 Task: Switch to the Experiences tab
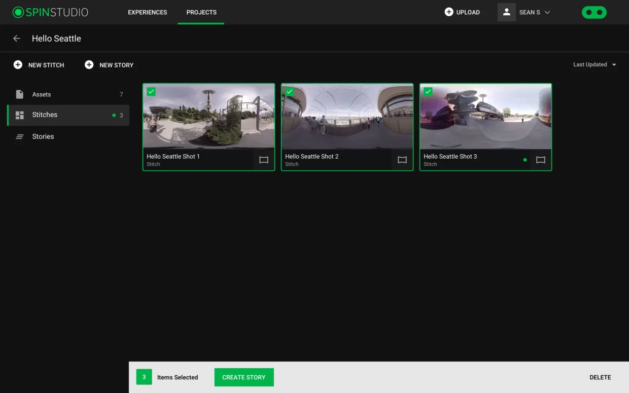click(147, 12)
